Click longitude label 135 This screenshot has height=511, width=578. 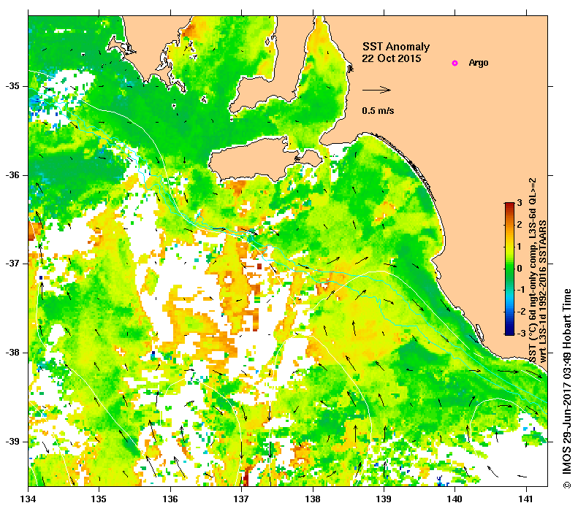[x=99, y=499]
